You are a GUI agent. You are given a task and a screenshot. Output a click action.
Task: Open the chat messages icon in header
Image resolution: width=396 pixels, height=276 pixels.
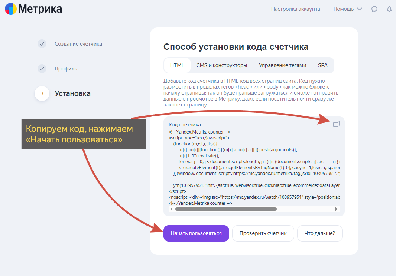[374, 9]
